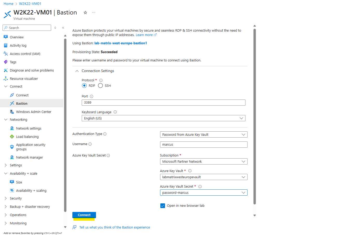The height and width of the screenshot is (235, 357).
Task: Open the more options ellipsis beside title
Action: pos(94,12)
